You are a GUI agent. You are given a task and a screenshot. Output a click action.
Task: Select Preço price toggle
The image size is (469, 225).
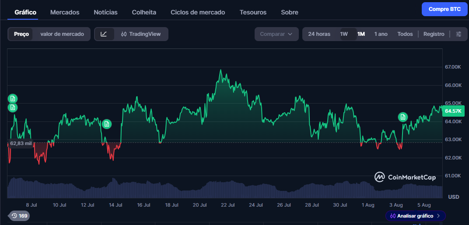coord(21,34)
